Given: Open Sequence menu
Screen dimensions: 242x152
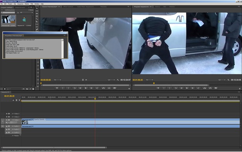Looking at the screenshot, I should pos(20,4).
